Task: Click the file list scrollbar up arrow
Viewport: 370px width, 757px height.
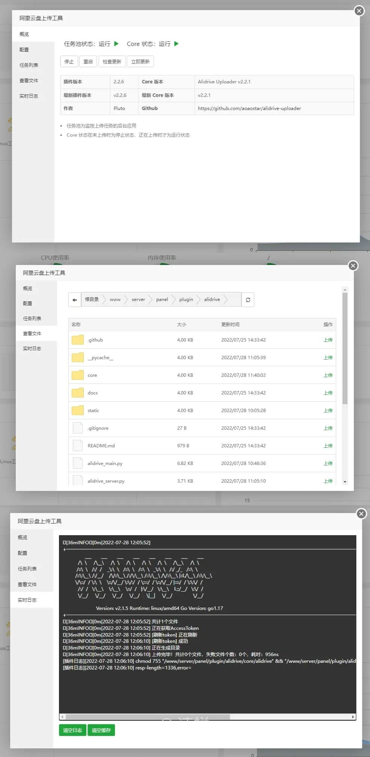Action: tap(345, 290)
